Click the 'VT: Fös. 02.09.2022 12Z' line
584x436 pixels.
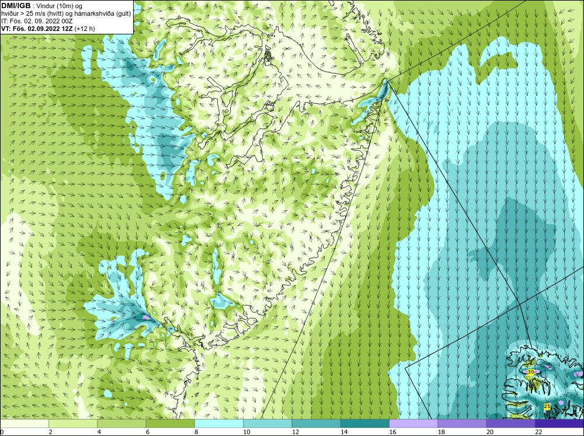tap(37, 29)
